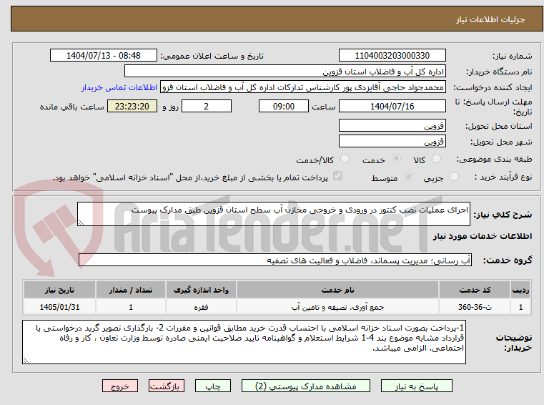Click the توضیحات خریدار text area
The width and height of the screenshot is (544, 405).
point(244,342)
